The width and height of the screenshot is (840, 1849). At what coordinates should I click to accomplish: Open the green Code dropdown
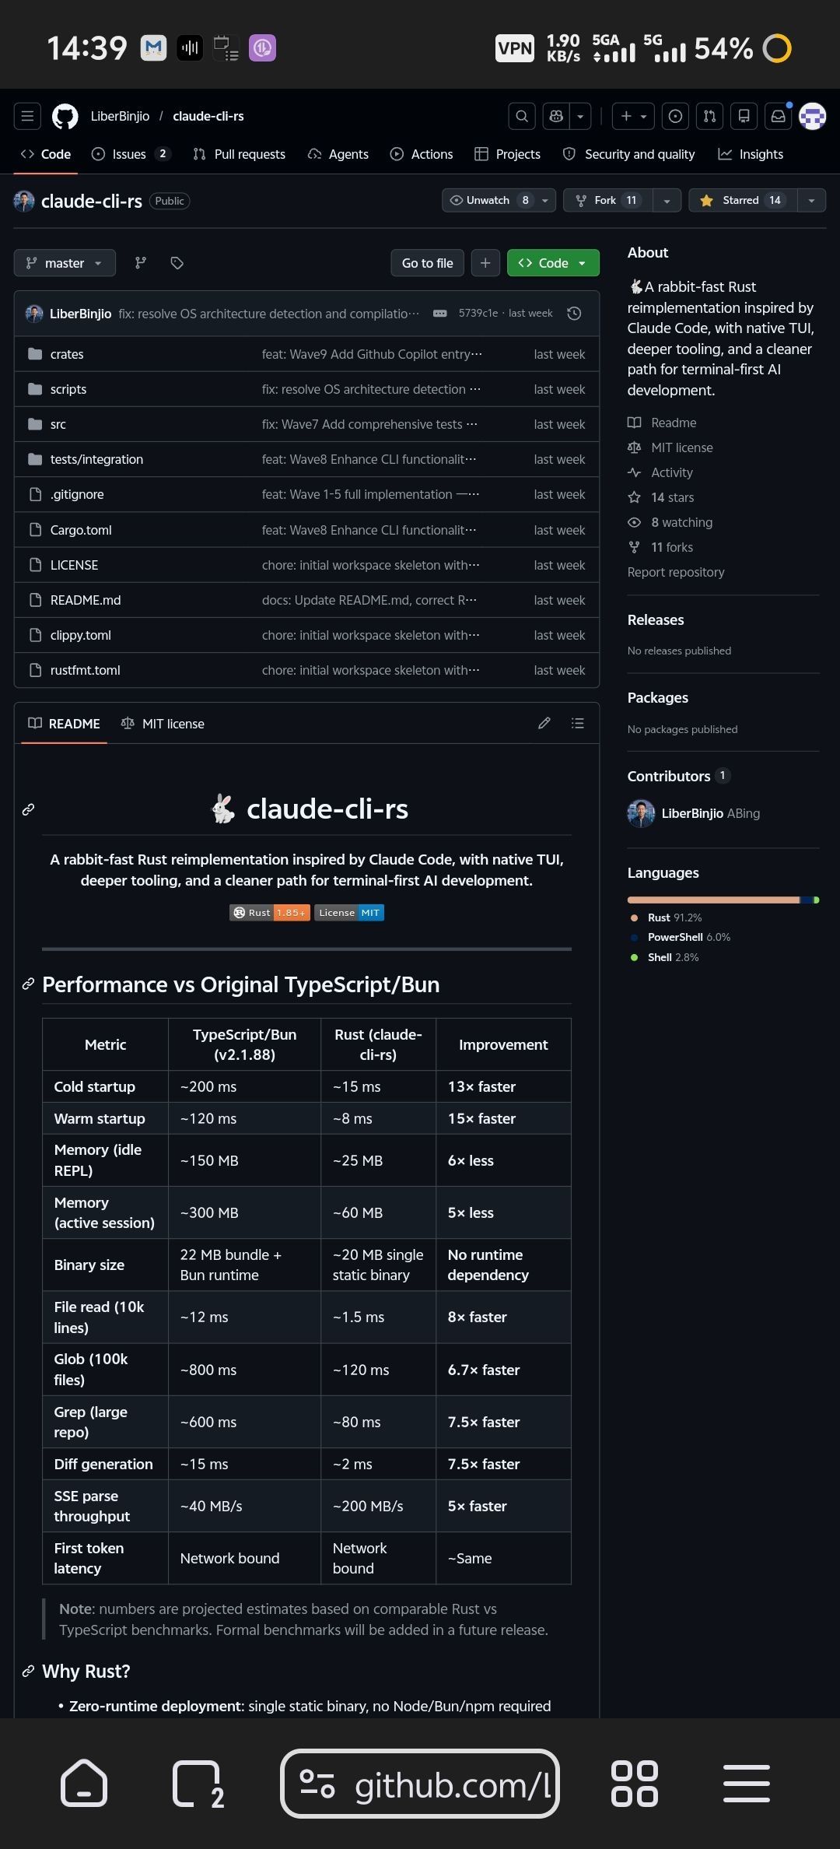(x=553, y=263)
